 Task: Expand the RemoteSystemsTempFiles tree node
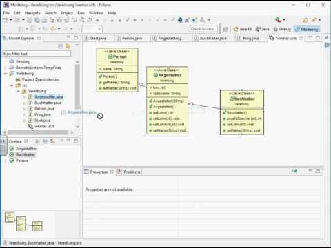(6, 68)
